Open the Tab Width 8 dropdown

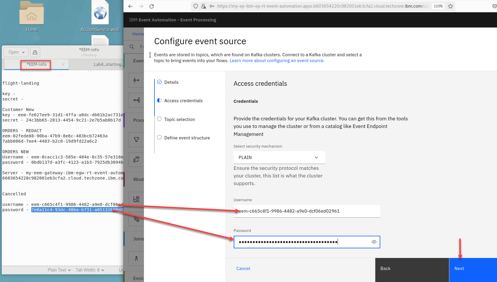(x=90, y=270)
